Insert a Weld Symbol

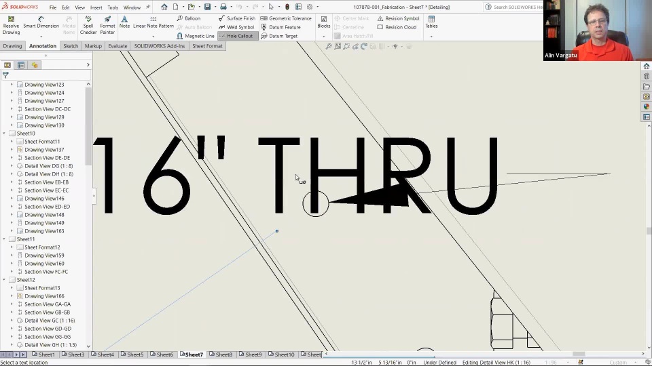click(236, 27)
